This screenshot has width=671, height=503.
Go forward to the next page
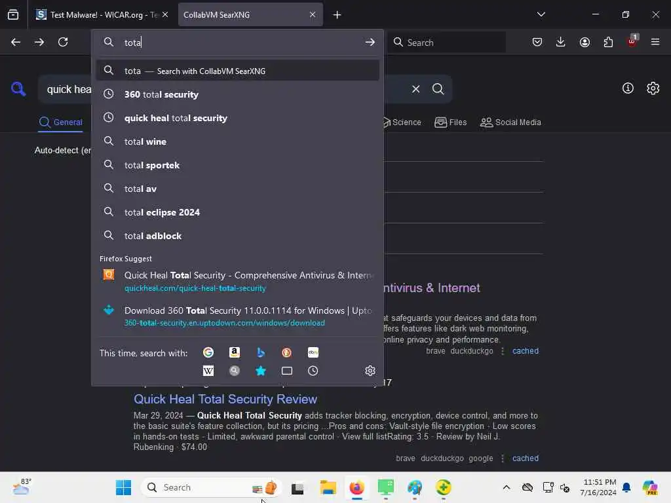point(39,42)
